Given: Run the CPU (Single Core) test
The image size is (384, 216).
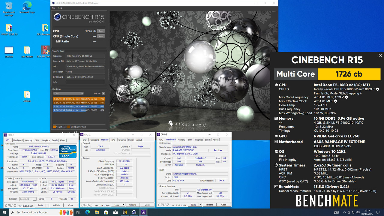Looking at the screenshot, I should click(x=101, y=36).
